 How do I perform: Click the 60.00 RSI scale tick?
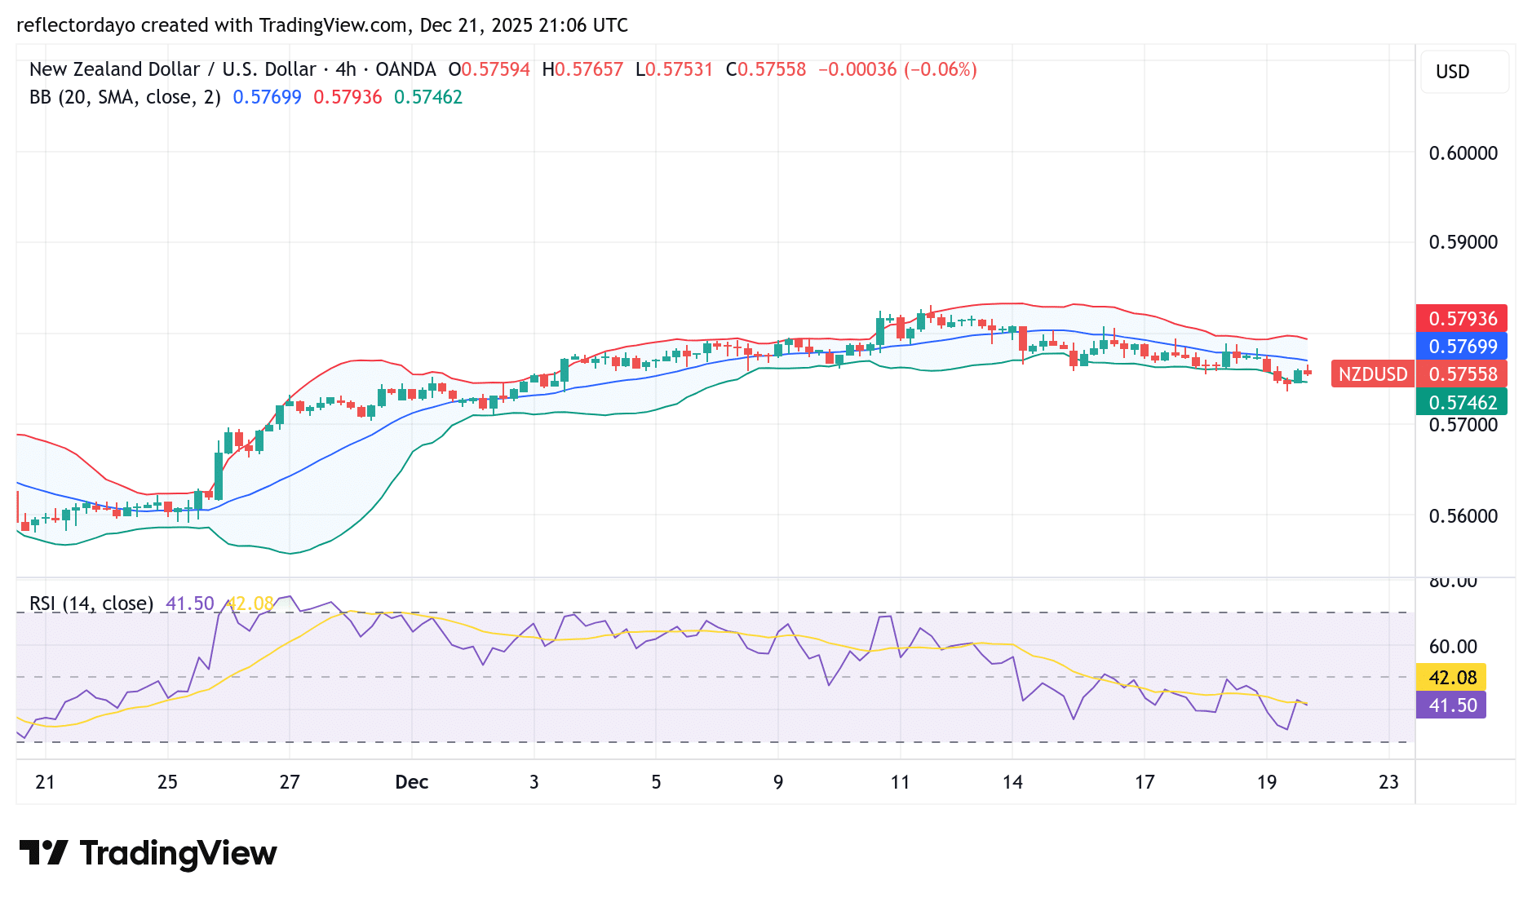click(x=1453, y=647)
